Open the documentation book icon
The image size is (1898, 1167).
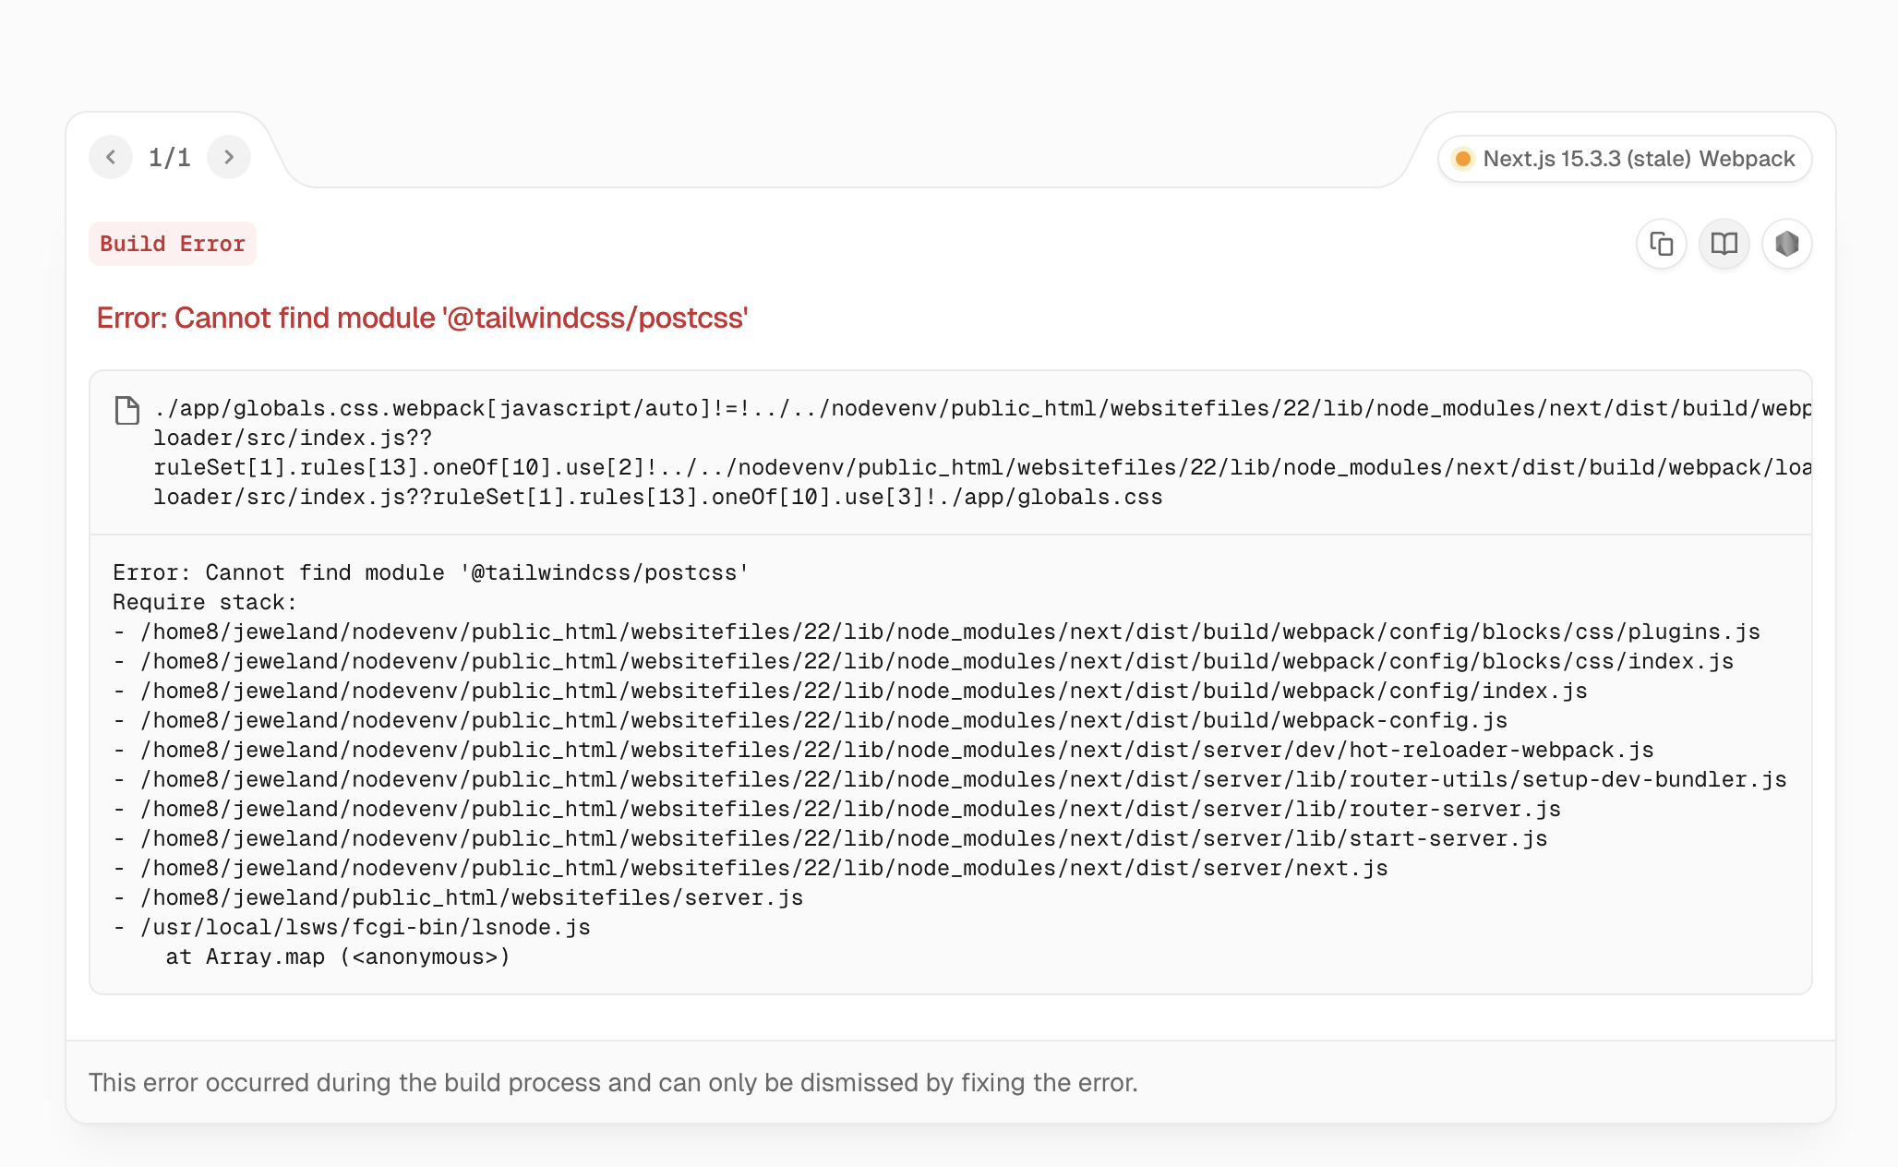coord(1724,244)
